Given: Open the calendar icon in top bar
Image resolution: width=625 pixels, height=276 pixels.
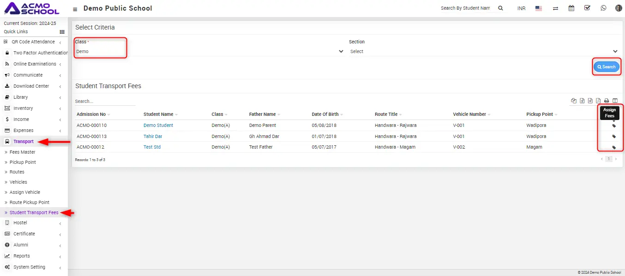Looking at the screenshot, I should coord(571,8).
